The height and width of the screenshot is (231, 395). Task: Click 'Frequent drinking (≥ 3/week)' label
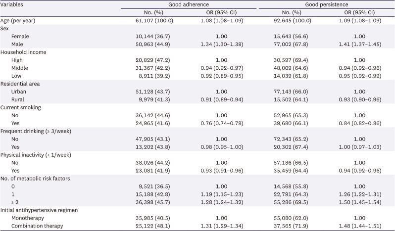pos(37,131)
